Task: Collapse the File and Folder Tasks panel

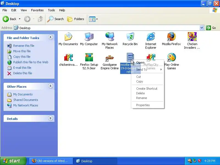Action: 51,37
